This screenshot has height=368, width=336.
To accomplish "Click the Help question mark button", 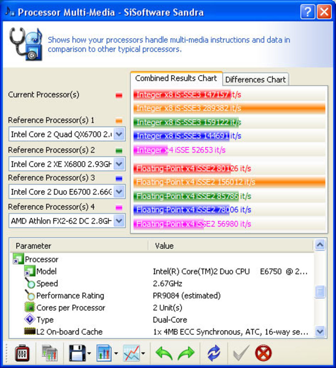I will pos(308,12).
